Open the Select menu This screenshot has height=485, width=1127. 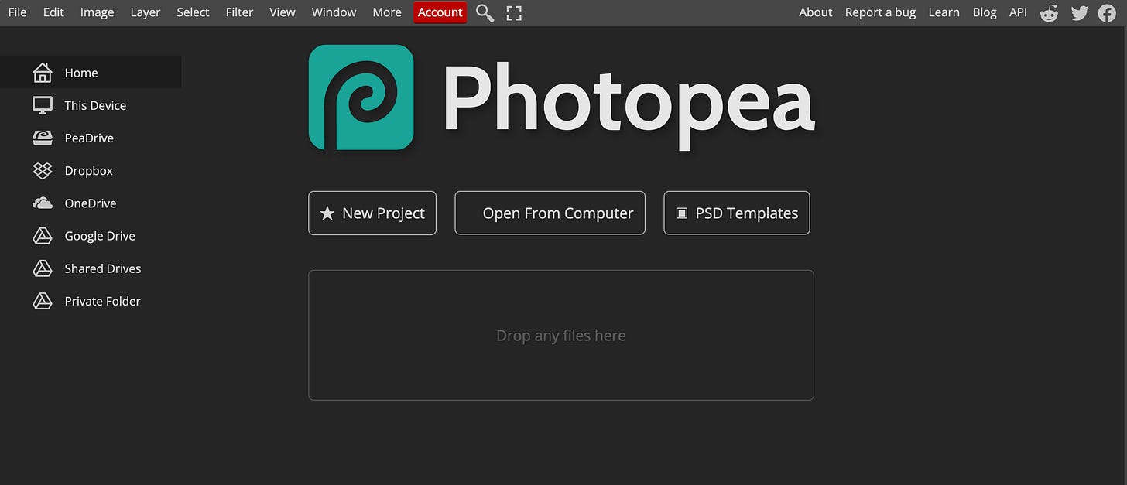193,12
